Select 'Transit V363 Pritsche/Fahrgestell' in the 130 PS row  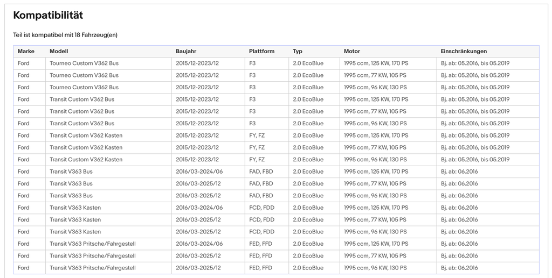pyautogui.click(x=93, y=268)
